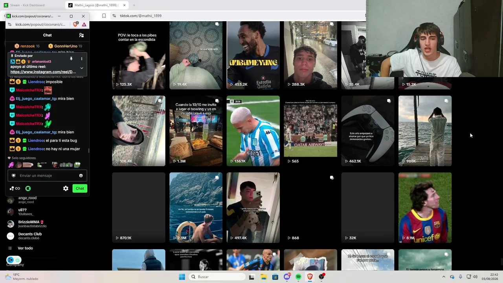Viewport: 503px width, 283px height.
Task: Open the boat video with 2.3M views
Action: click(x=196, y=208)
